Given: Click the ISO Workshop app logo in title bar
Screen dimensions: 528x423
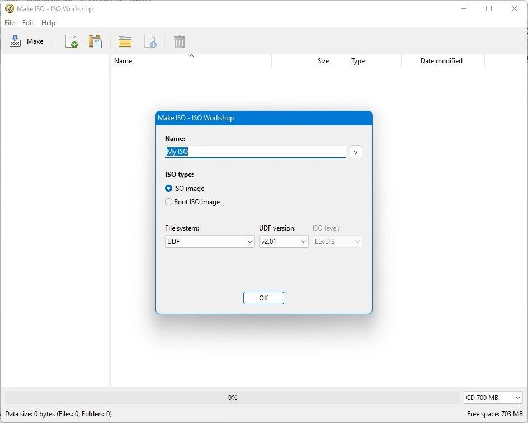Looking at the screenshot, I should pyautogui.click(x=9, y=8).
